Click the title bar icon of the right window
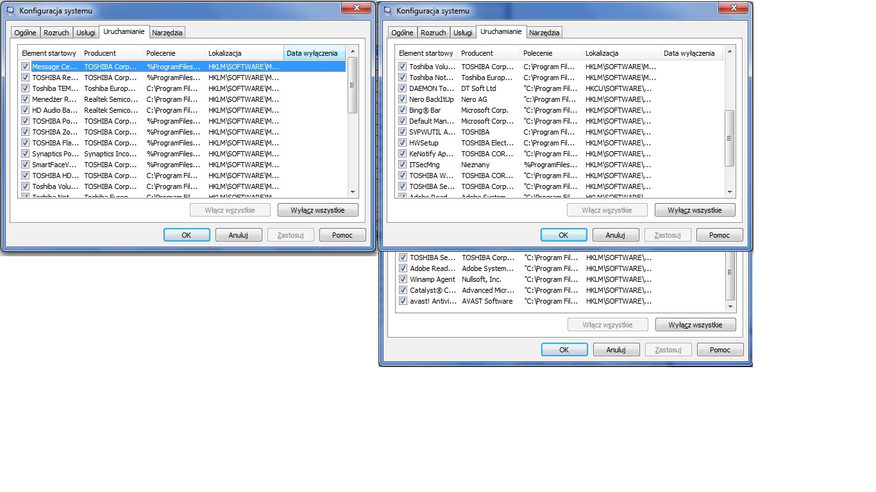Screen dimensions: 876x492 387,11
